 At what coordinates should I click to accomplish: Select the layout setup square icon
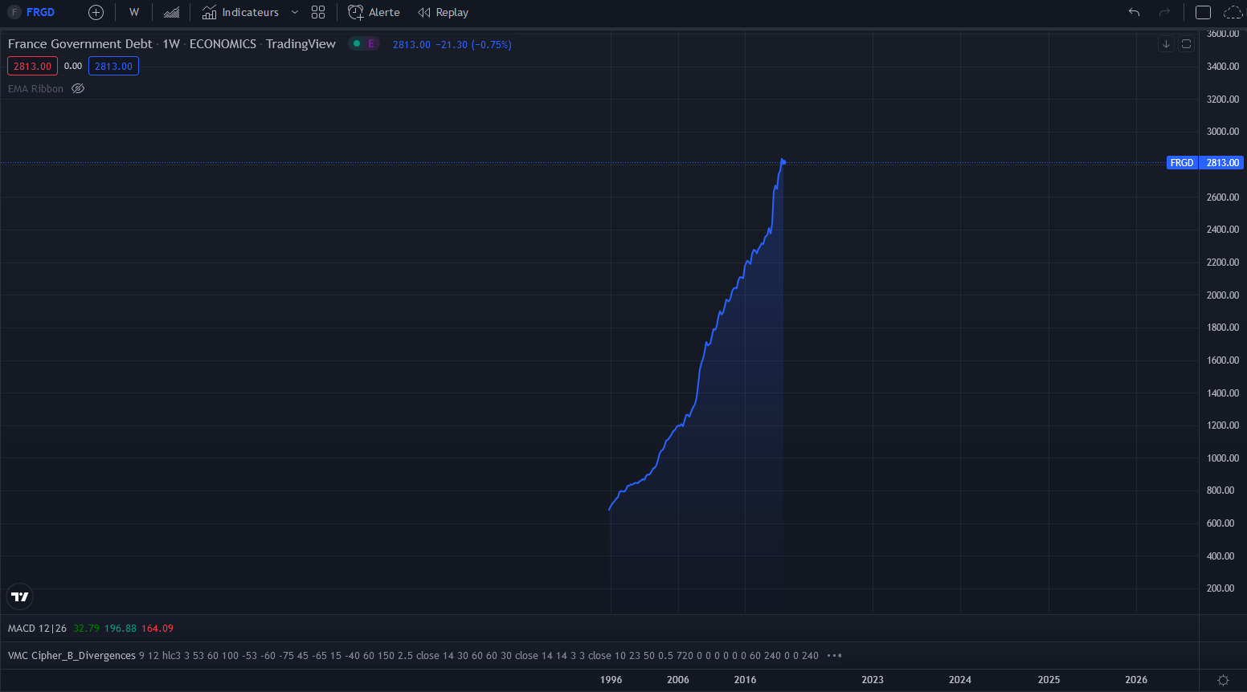tap(1203, 12)
